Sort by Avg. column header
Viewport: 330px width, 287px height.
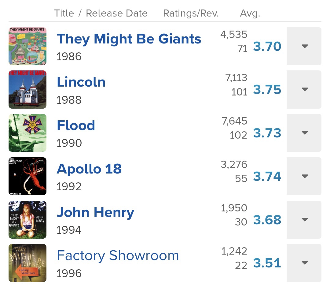click(250, 13)
